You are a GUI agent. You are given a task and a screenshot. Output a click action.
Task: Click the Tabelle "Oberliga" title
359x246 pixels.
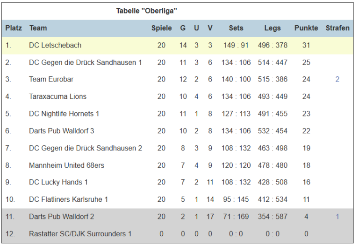[x=146, y=11]
